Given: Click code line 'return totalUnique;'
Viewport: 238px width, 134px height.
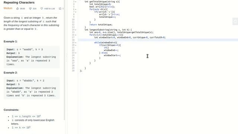Looking at the screenshot, I should coord(101,25).
